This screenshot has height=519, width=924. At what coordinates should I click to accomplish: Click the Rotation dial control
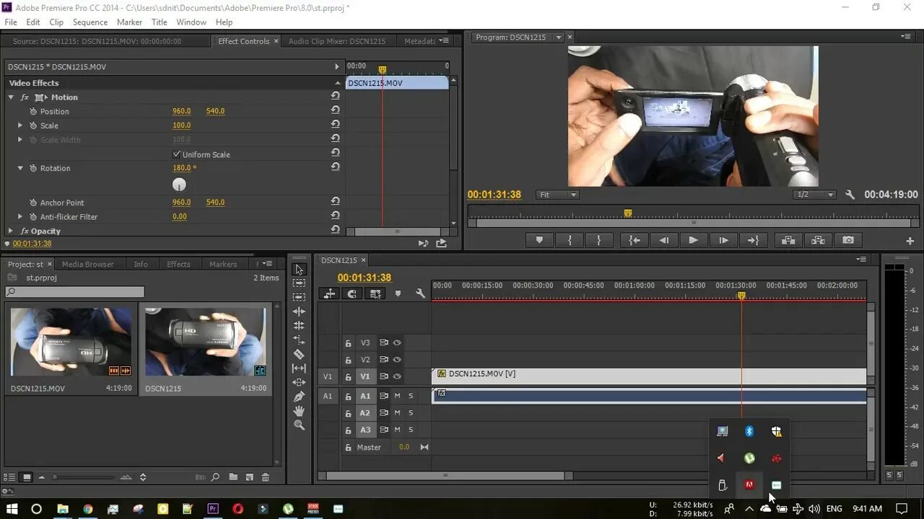click(179, 185)
